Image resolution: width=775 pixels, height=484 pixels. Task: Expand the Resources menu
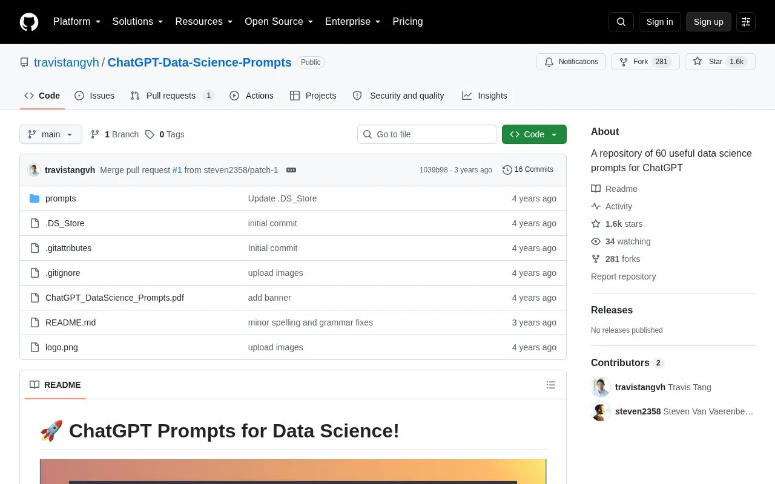[x=204, y=22]
